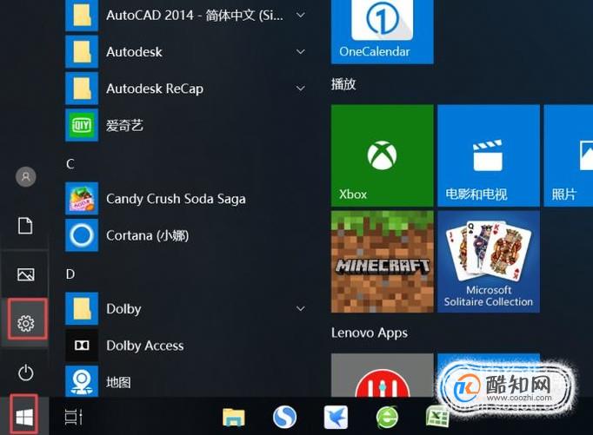Open the Documents icon in Start sidebar
The image size is (593, 435).
tap(25, 226)
